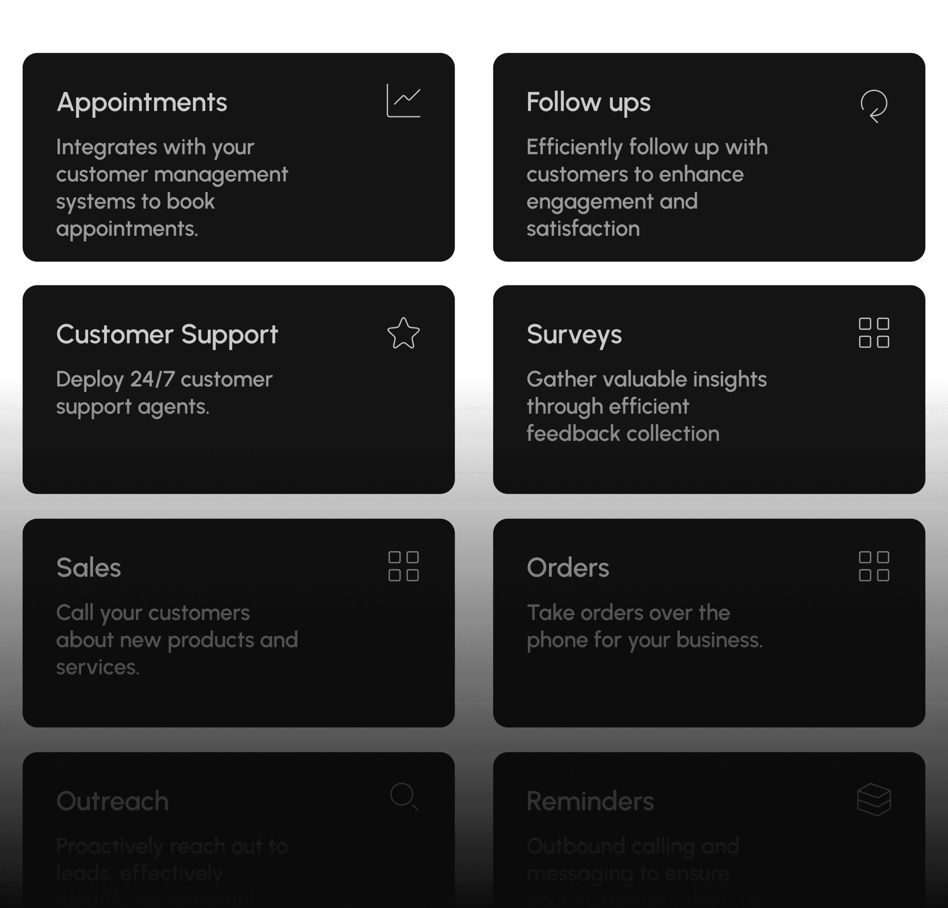This screenshot has width=948, height=908.
Task: Click the line chart icon in Appointments card
Action: 403,100
